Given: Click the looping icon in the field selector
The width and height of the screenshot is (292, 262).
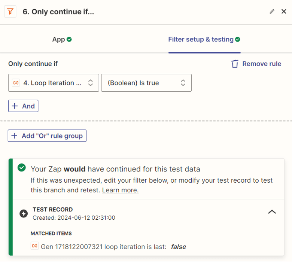Looking at the screenshot, I should [16, 83].
